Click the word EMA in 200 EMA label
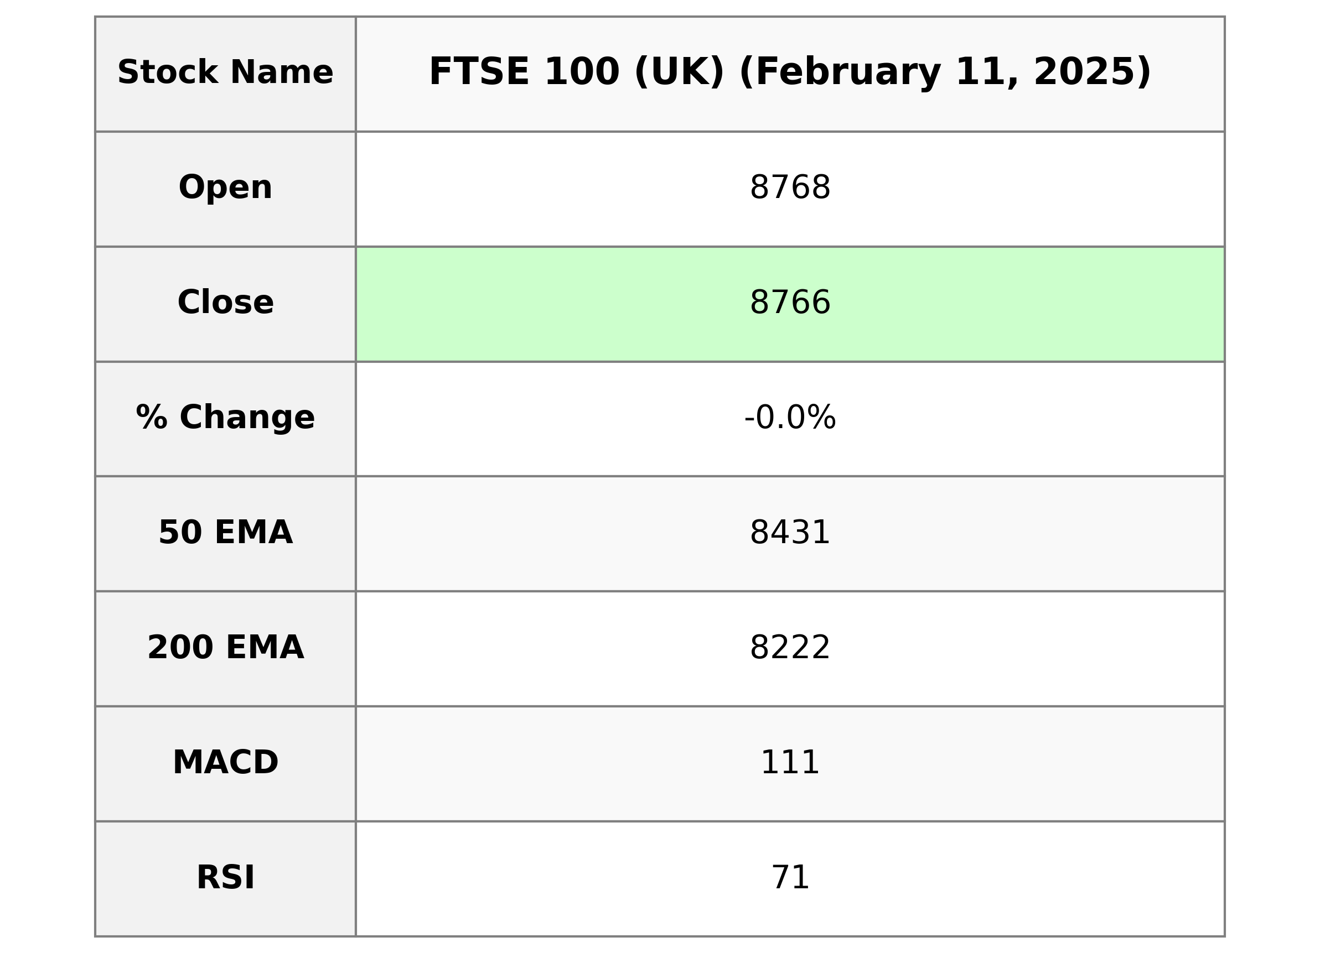Screen dimensions: 1320x953 coord(264,648)
